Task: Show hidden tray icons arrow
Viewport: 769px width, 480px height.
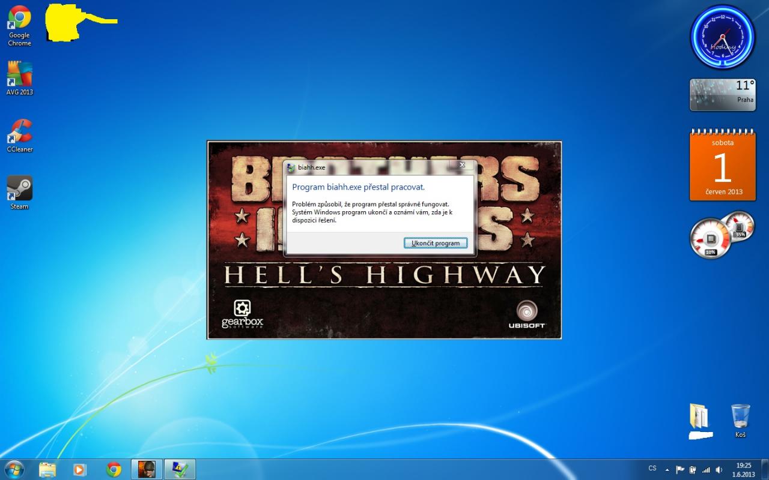Action: tap(667, 470)
